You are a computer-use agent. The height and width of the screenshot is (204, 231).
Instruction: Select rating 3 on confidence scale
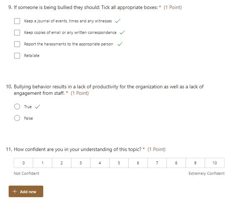click(x=81, y=163)
